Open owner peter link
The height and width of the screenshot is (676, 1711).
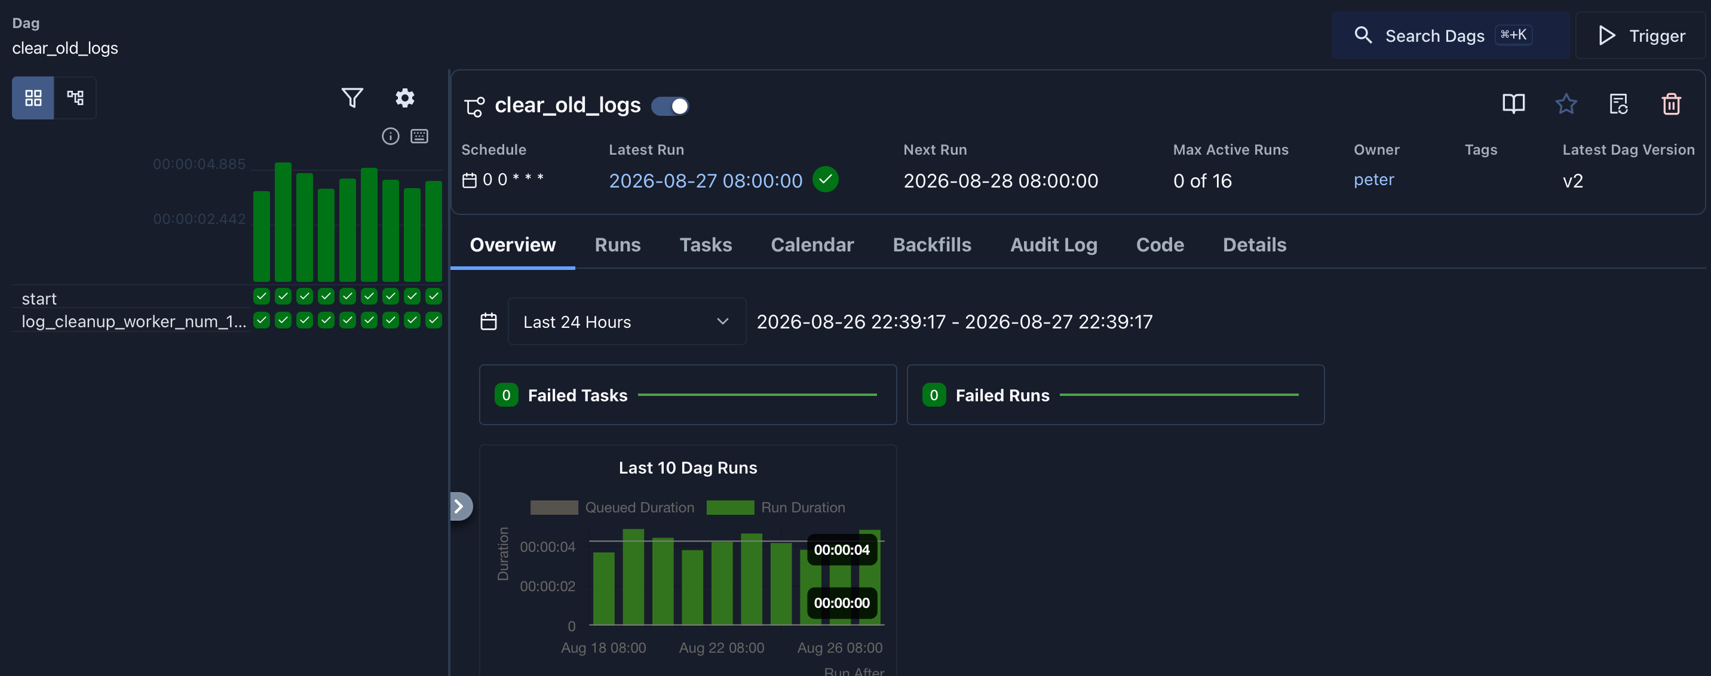pyautogui.click(x=1373, y=179)
